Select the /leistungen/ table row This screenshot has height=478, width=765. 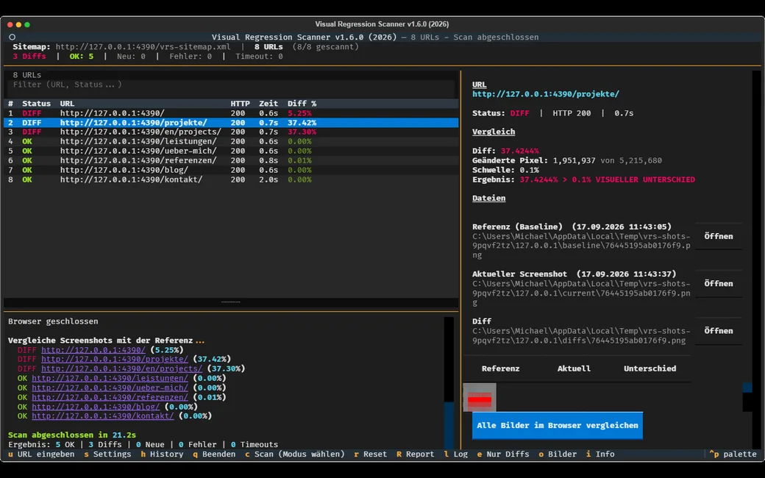click(231, 141)
